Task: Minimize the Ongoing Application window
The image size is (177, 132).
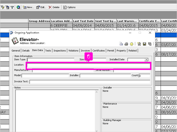Action: [130, 33]
